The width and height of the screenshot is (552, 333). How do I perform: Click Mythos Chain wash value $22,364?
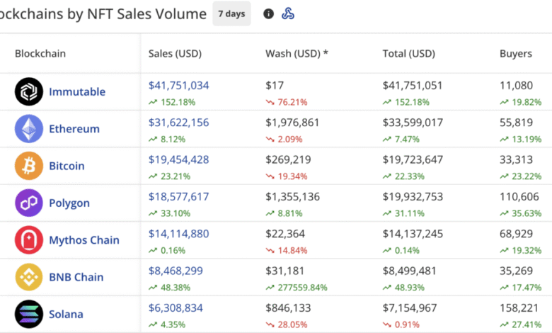click(x=285, y=234)
